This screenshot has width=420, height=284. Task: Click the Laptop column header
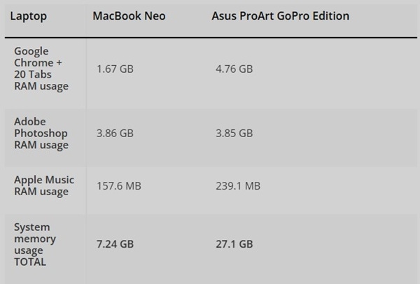29,15
